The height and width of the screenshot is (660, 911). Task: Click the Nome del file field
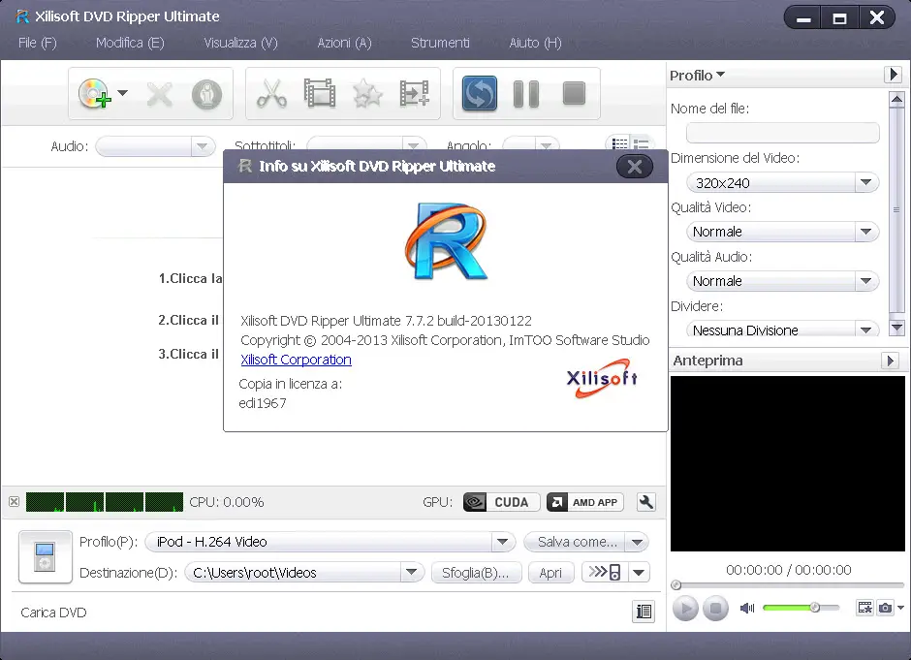pyautogui.click(x=783, y=133)
